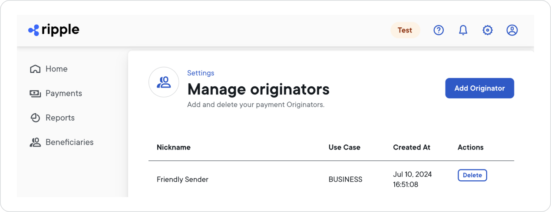Click the Created At column header
Viewport: 551px width, 212px height.
pos(411,147)
